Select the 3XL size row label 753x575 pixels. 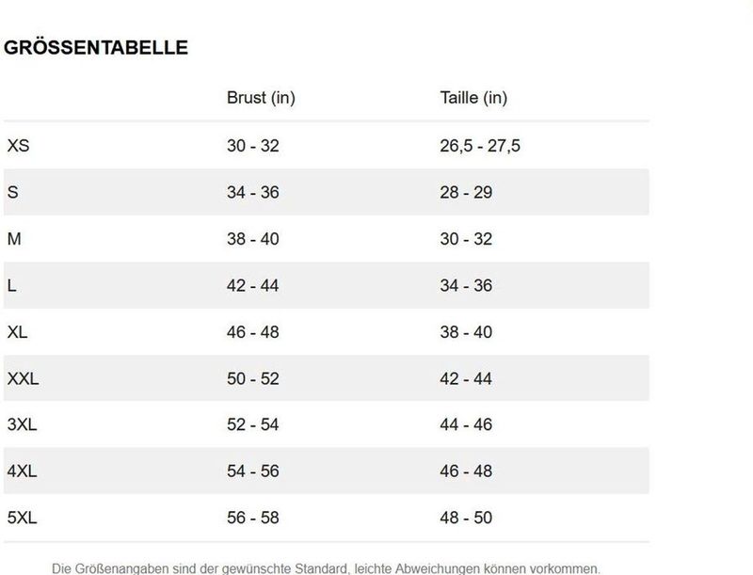[22, 424]
